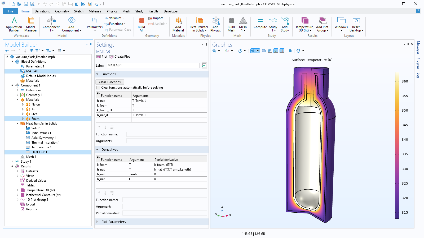Open the Model Manager

tap(31, 24)
